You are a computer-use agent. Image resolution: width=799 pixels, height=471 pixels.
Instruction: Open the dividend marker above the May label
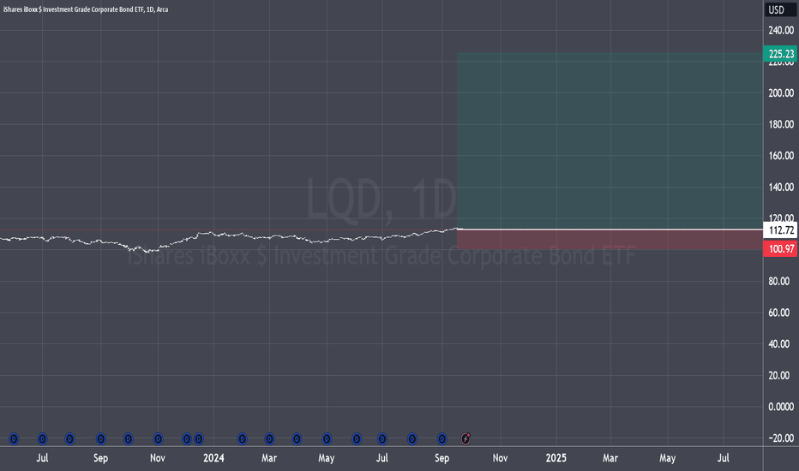[327, 438]
